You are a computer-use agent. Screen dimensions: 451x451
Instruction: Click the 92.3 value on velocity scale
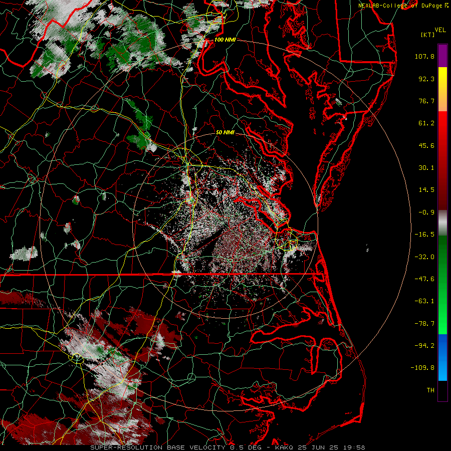[x=426, y=79]
